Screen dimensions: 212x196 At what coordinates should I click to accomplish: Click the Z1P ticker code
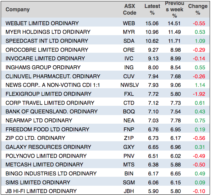pyautogui.click(x=129, y=138)
